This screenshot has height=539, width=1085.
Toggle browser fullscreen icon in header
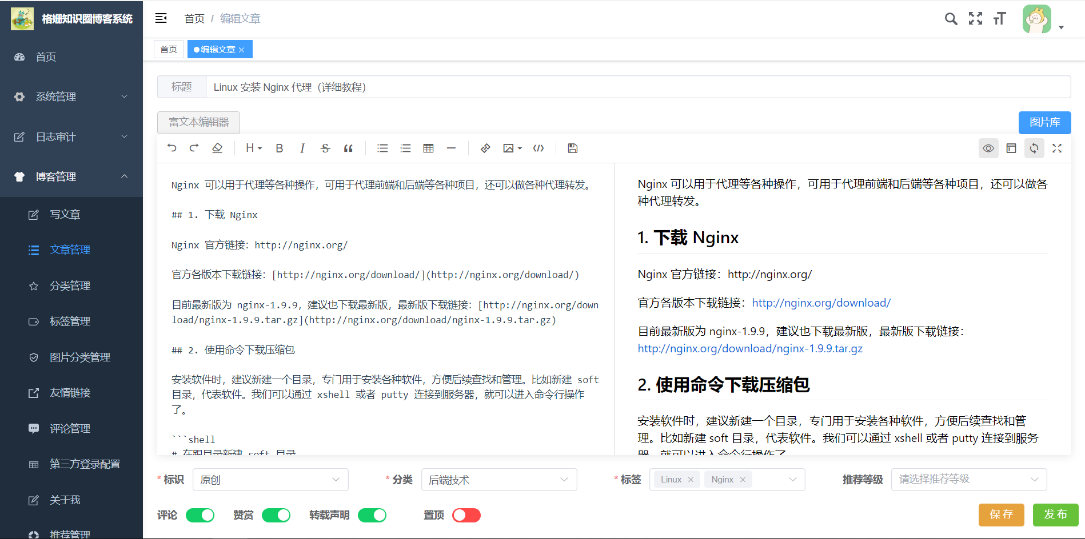[x=975, y=19]
